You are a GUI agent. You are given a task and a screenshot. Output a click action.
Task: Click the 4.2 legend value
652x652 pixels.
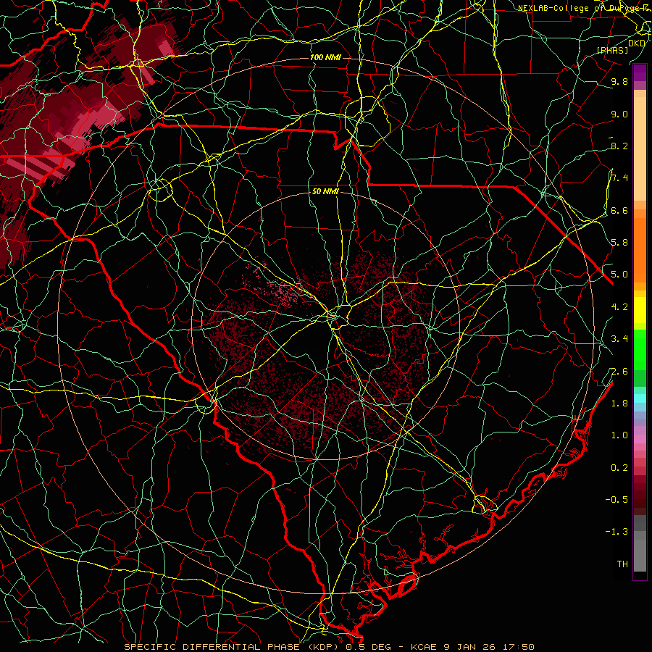click(619, 306)
